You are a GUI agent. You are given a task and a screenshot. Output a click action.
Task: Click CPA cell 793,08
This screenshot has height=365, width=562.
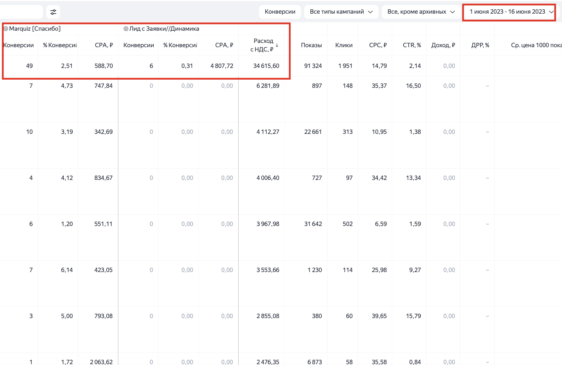point(104,316)
